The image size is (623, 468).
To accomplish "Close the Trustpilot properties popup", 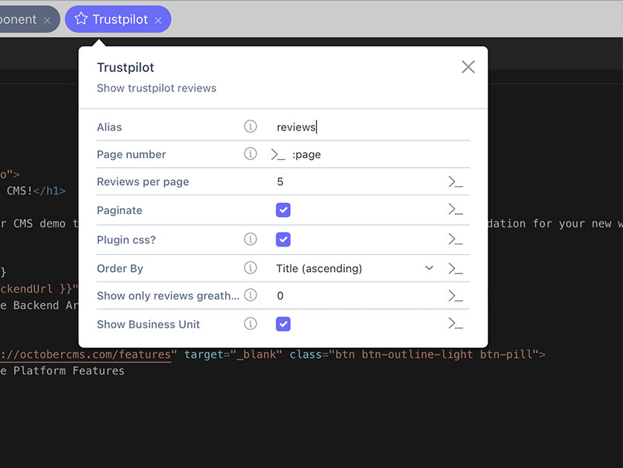I will tap(468, 67).
